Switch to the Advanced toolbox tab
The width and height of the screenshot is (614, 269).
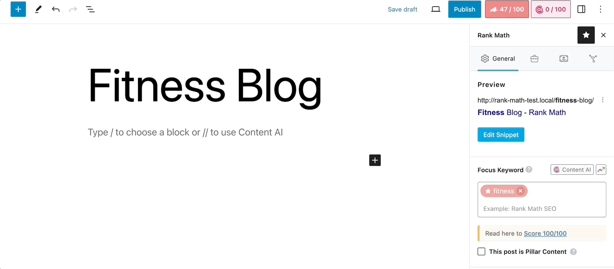coord(534,59)
